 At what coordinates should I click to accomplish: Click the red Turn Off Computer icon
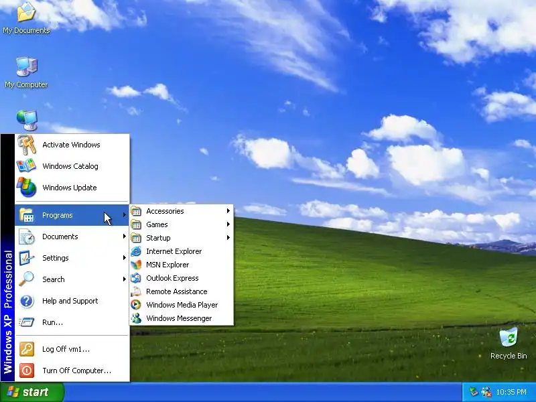pyautogui.click(x=27, y=371)
